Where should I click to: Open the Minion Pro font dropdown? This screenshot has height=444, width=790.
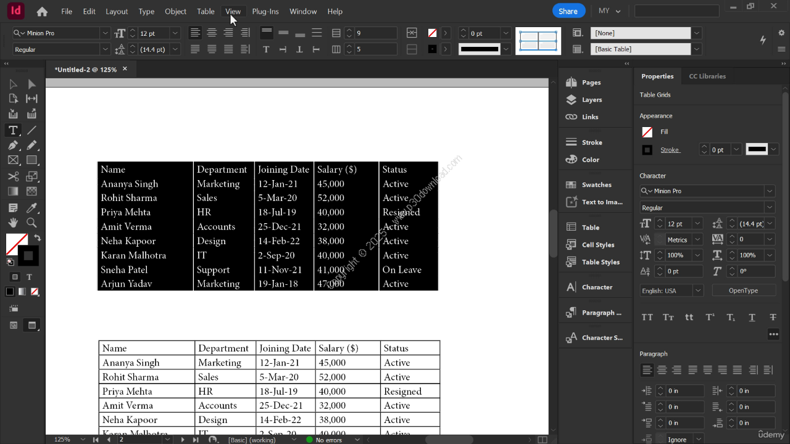pos(105,33)
